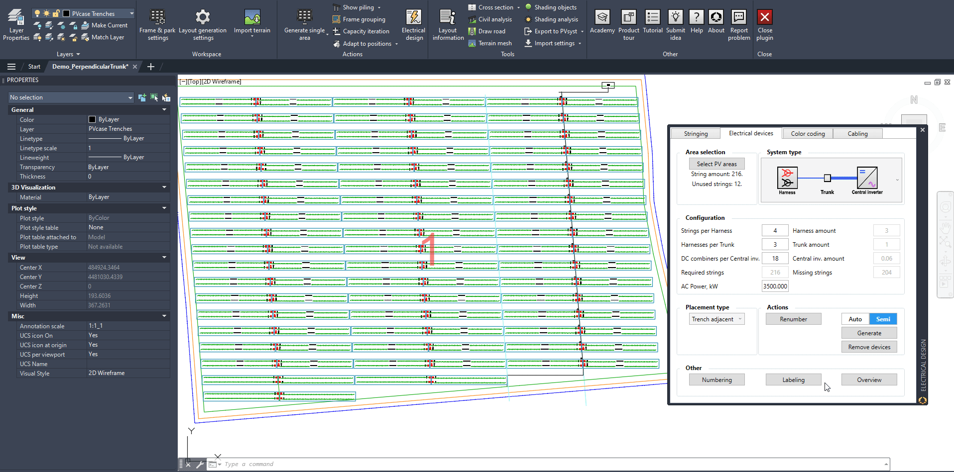This screenshot has height=472, width=954.
Task: Collapse the General properties section
Action: [164, 110]
